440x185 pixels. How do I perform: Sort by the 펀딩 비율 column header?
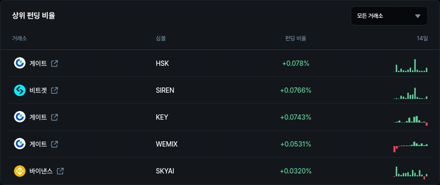(x=295, y=38)
